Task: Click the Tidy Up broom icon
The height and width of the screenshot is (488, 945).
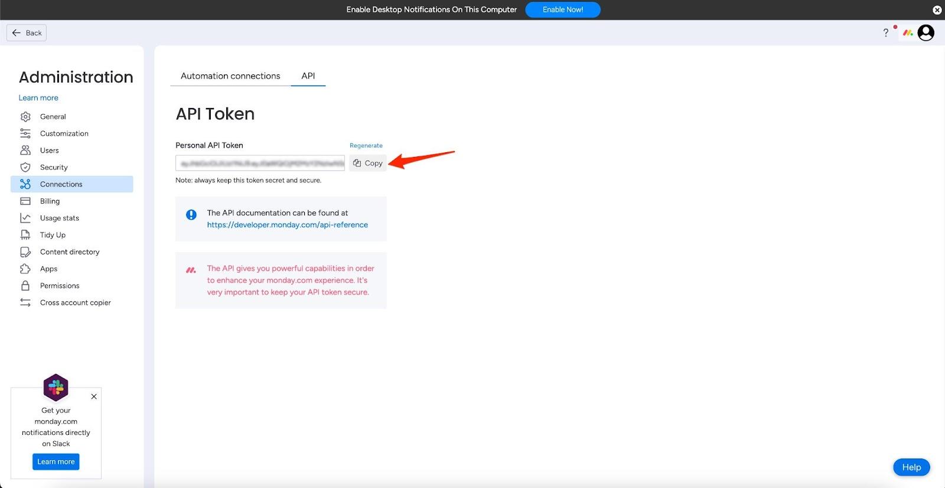Action: (x=25, y=235)
